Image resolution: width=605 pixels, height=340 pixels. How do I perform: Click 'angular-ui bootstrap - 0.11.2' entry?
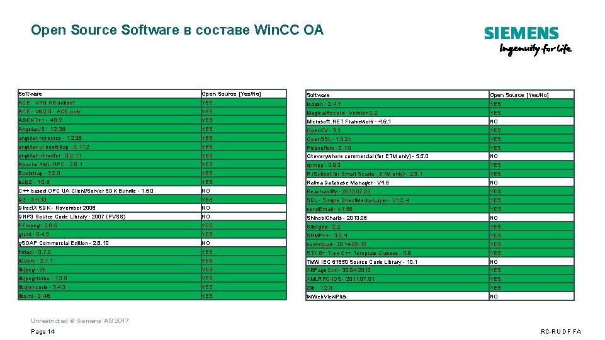110,147
